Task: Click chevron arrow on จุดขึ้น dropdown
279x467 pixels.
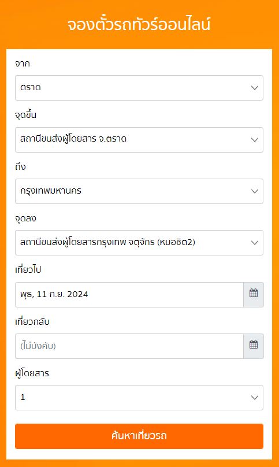Action: coord(255,140)
